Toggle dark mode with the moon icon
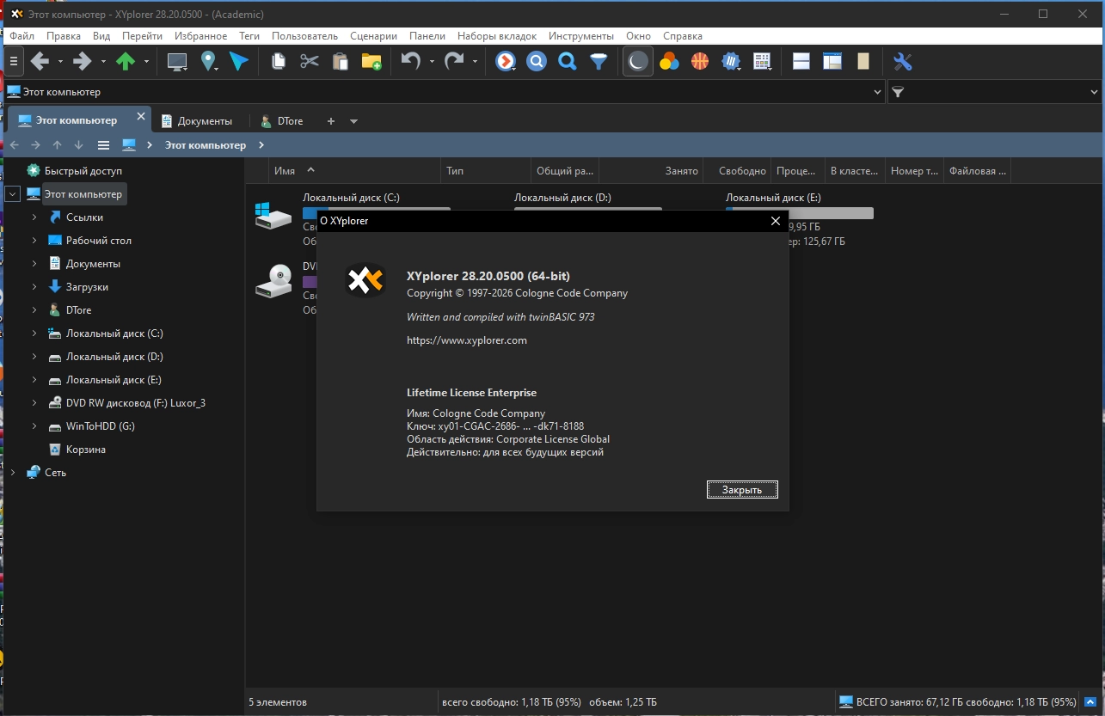 [x=637, y=62]
